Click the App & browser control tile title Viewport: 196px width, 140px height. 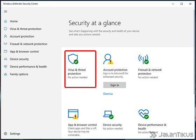[x=82, y=125]
